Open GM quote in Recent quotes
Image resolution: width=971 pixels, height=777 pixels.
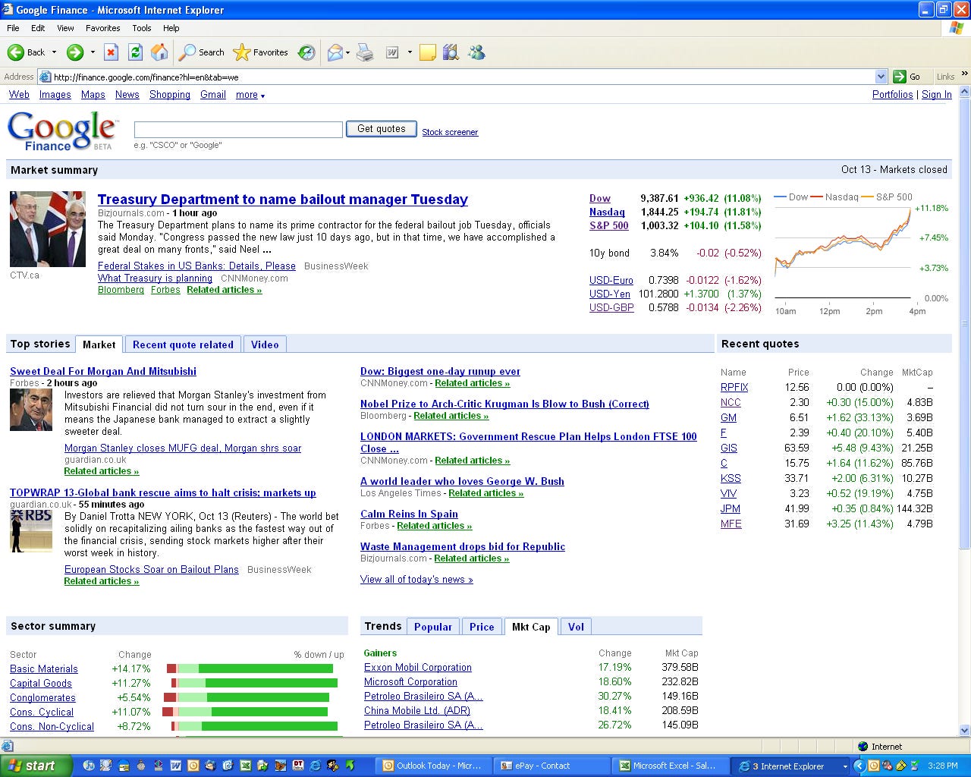tap(728, 417)
